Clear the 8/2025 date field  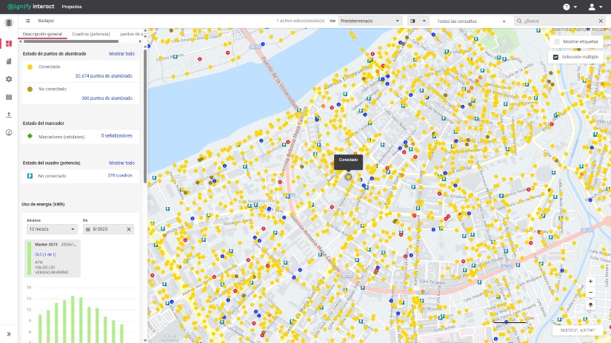coord(129,229)
